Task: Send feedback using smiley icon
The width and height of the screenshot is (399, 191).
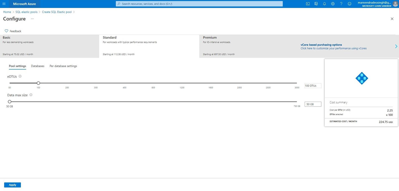Action: 349,4
